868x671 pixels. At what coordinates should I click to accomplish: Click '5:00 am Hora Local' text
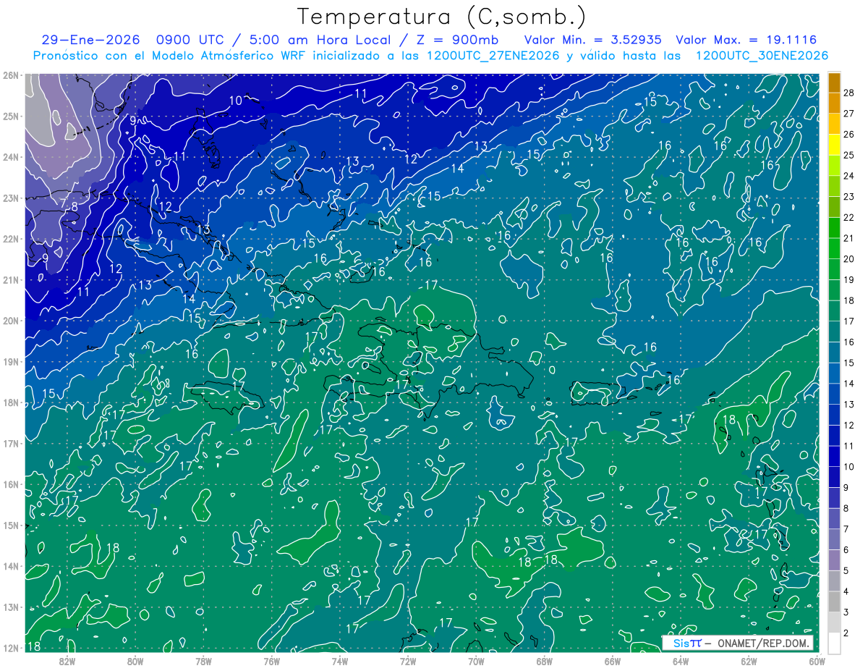click(319, 40)
